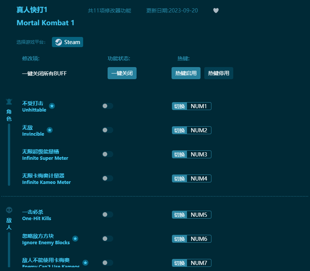Click the star beside 不受打击 Unhittable
Image resolution: width=310 pixels, height=271 pixels.
[x=52, y=106]
